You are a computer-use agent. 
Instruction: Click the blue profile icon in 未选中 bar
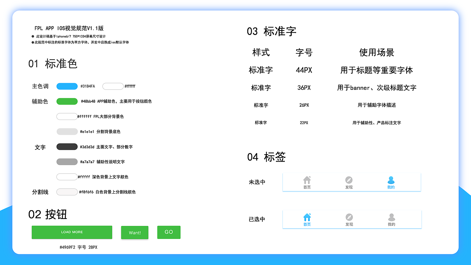click(391, 180)
